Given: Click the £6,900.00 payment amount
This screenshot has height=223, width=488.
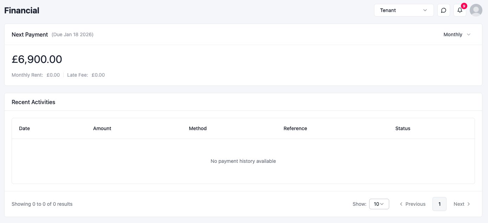Looking at the screenshot, I should [37, 59].
